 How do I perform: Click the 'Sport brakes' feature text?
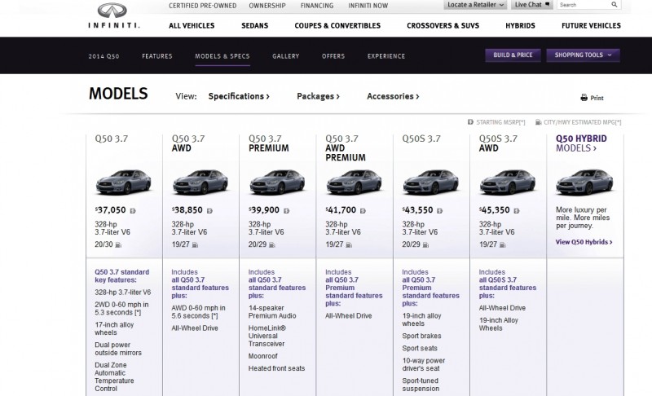[x=421, y=337]
